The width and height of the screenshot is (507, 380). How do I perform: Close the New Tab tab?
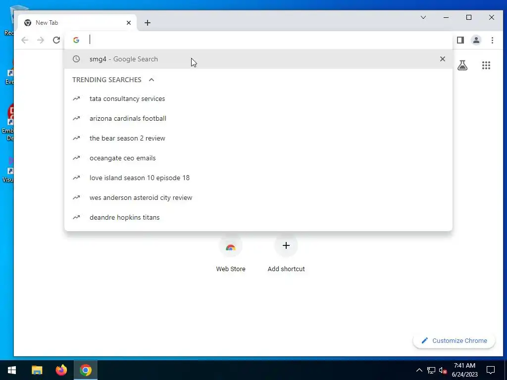coord(129,23)
